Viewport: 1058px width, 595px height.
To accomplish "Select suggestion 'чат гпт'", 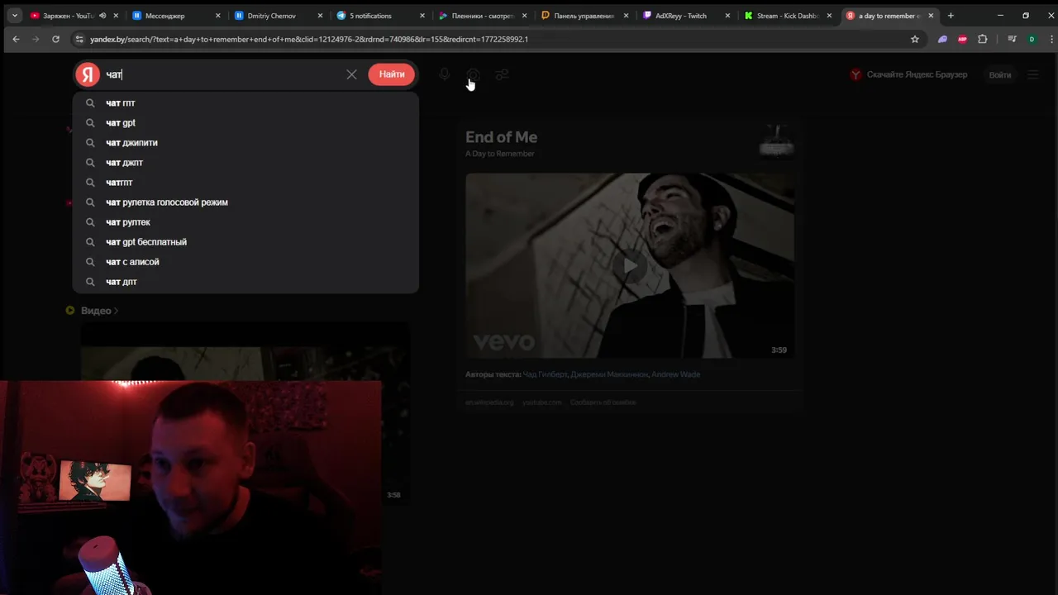I will [x=245, y=103].
